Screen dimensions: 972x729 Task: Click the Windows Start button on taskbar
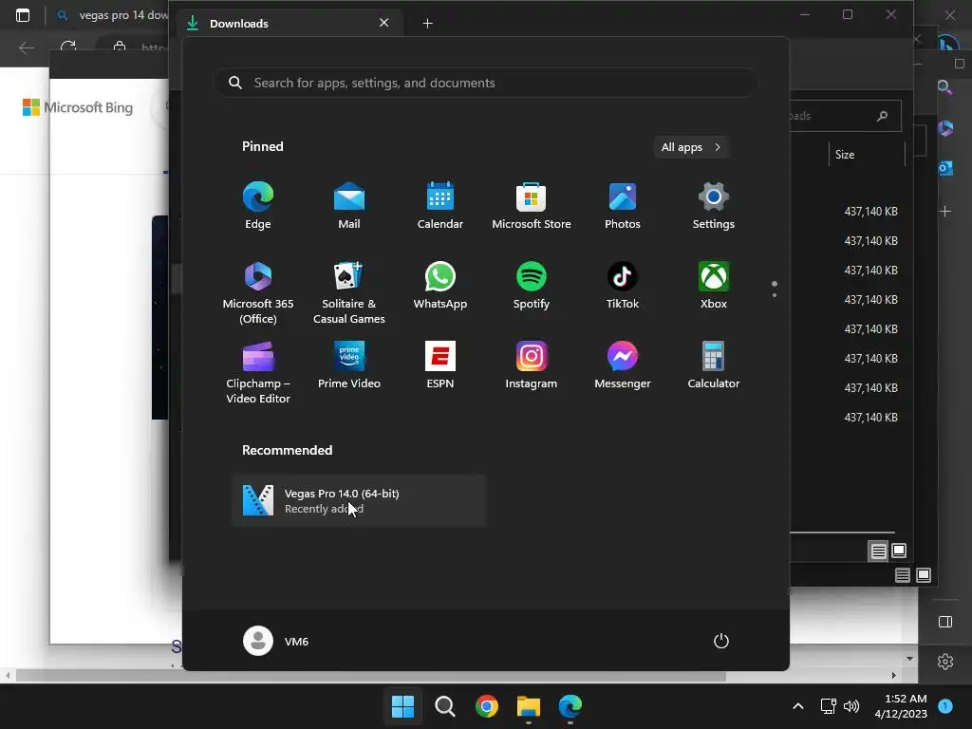(x=402, y=706)
